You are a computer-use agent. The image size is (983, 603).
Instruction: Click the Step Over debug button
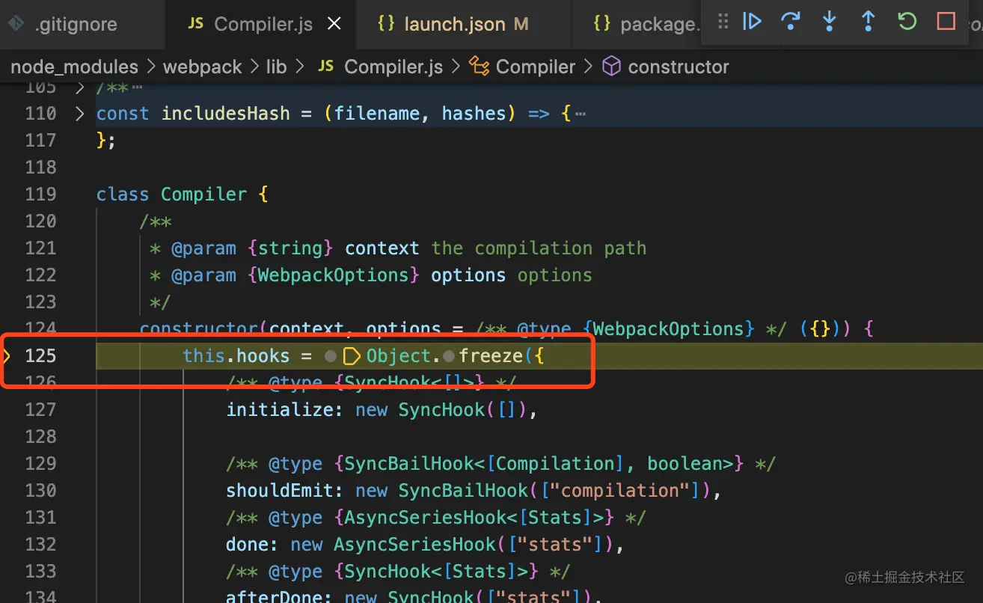point(791,21)
